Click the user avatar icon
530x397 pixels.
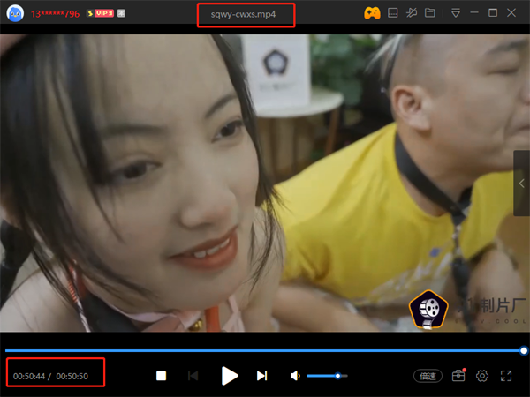click(13, 13)
